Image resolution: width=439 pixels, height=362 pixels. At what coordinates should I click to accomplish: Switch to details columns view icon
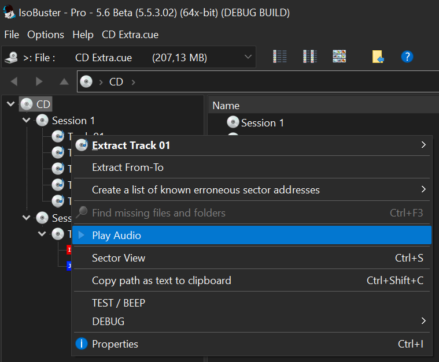310,57
